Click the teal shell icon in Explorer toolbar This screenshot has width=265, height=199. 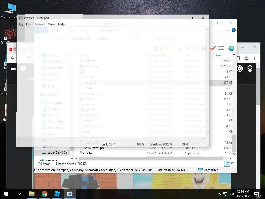[231, 48]
